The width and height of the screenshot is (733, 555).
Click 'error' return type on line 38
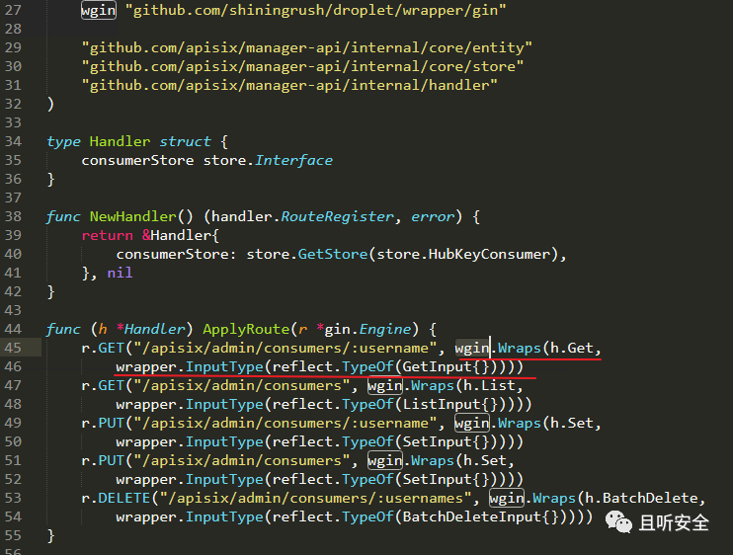(x=433, y=217)
